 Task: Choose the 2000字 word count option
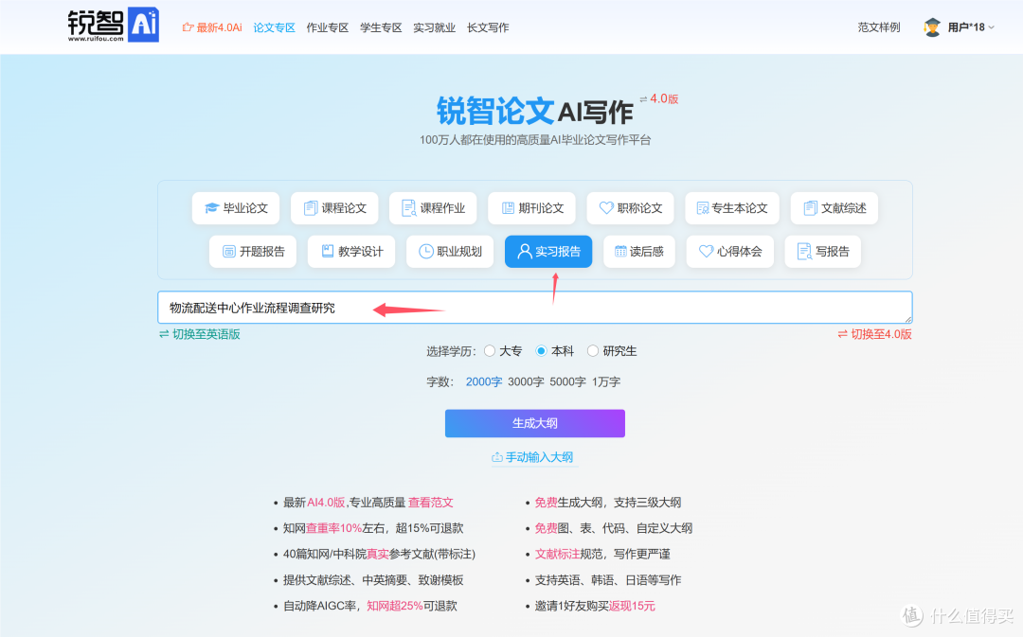tap(483, 382)
